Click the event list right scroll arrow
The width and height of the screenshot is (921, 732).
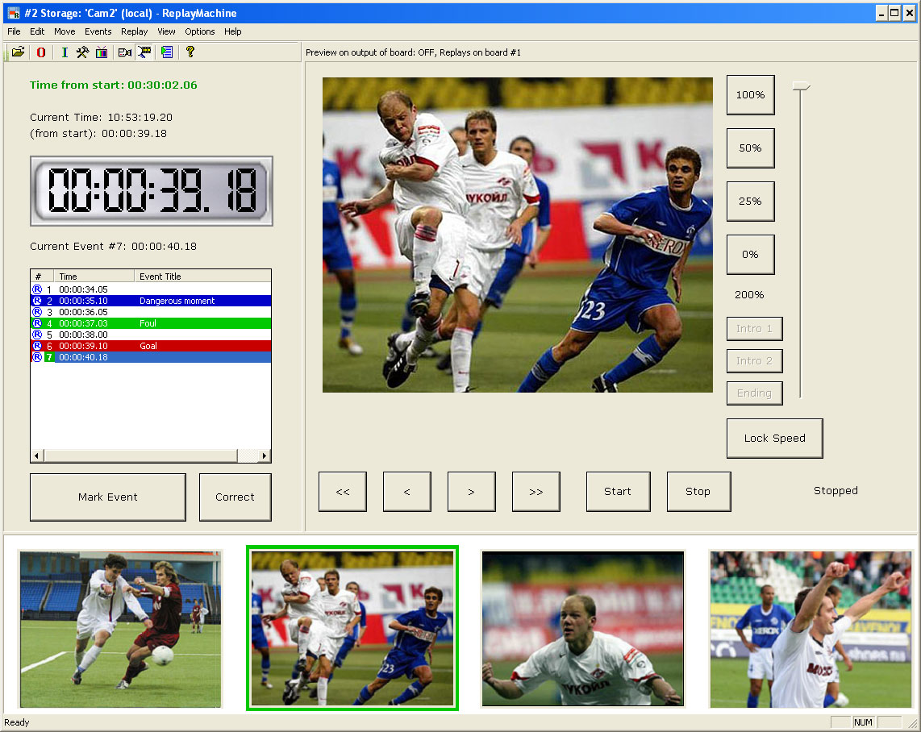coord(265,455)
